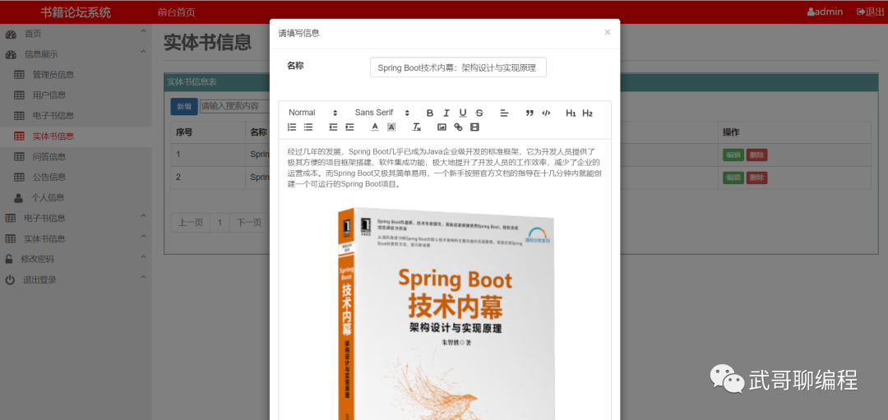Click the person icon beside 个人信息
Screen dimensions: 888x420
19,198
